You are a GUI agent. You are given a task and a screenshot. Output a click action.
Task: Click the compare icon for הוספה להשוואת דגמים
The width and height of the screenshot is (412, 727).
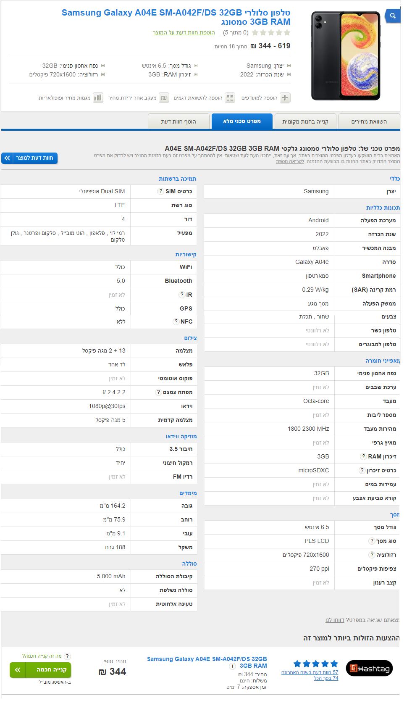point(230,98)
